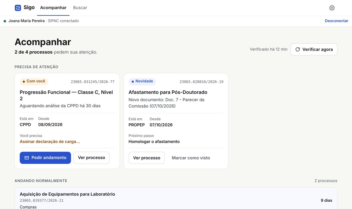Select process number 23065.031245/2026-77
The height and width of the screenshot is (209, 352).
93,82
